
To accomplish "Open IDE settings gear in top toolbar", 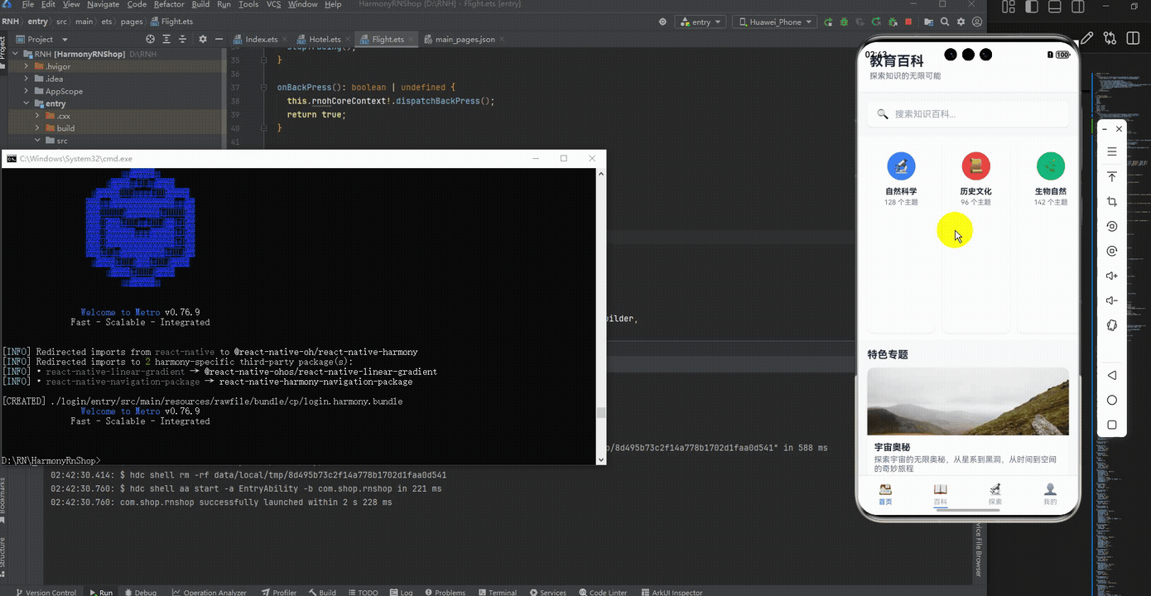I will (961, 22).
